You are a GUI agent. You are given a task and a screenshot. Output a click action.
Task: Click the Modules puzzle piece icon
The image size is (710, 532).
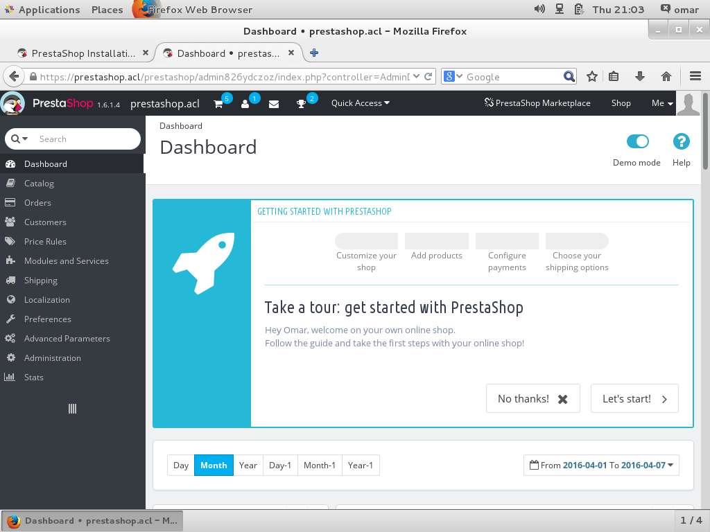(10, 260)
